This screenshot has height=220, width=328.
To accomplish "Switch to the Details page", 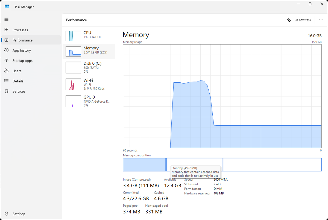I will click(x=31, y=81).
